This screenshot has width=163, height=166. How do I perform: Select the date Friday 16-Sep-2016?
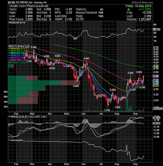tap(139, 6)
